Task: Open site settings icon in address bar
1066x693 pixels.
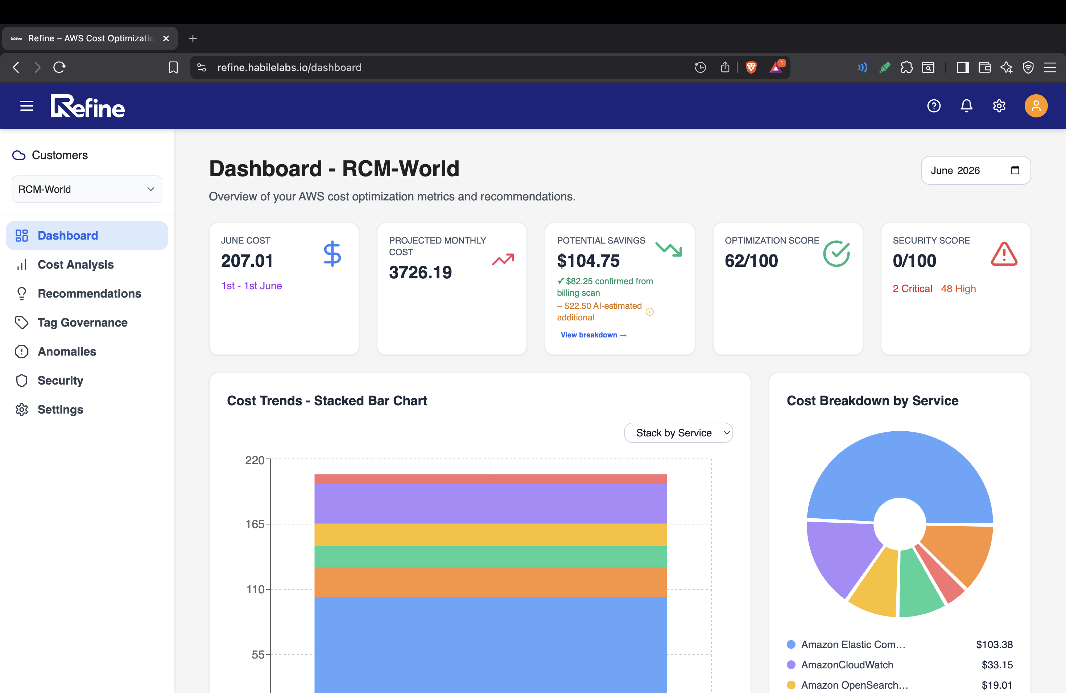Action: (x=202, y=67)
